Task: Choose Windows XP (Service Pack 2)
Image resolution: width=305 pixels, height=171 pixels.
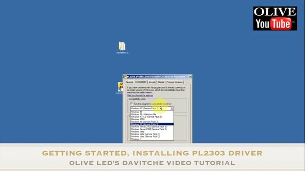Action: 152,122
